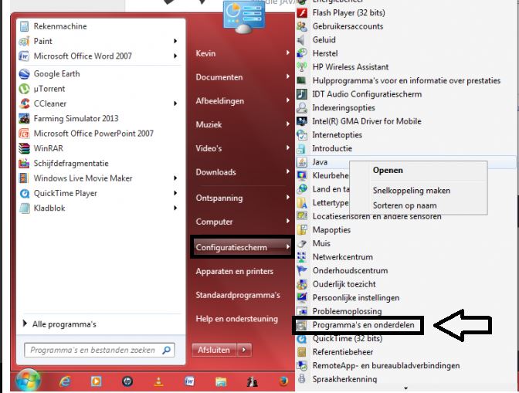Expand CCleaner jump list arrow
Screen dimensions: 519x393
click(175, 103)
